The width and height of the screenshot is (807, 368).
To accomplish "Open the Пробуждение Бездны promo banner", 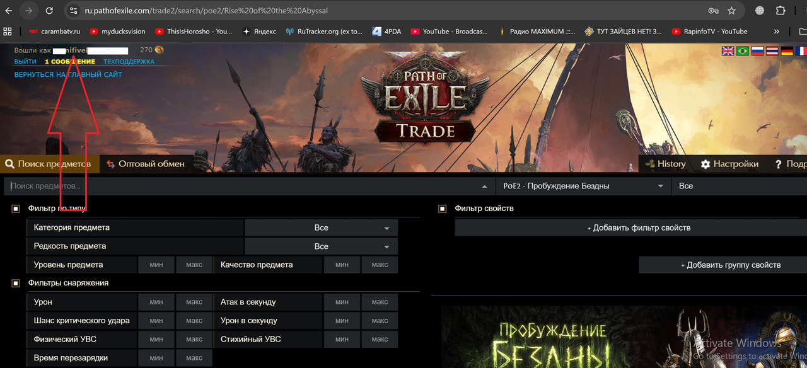I will [624, 336].
